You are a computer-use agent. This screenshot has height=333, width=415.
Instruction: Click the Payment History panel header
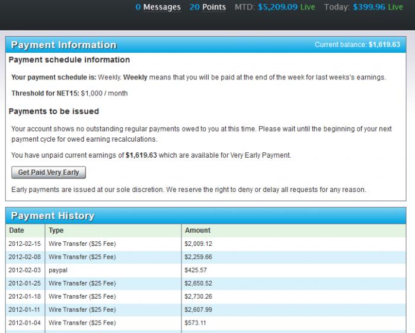click(206, 216)
